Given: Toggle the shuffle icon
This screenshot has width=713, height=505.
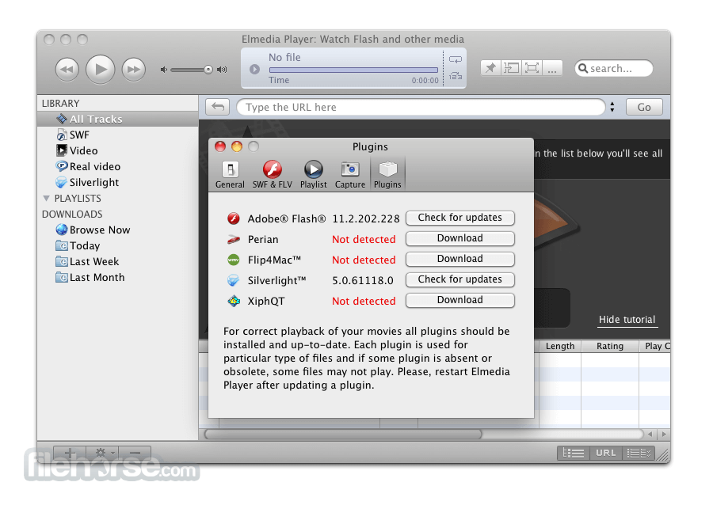Looking at the screenshot, I should pos(456,76).
